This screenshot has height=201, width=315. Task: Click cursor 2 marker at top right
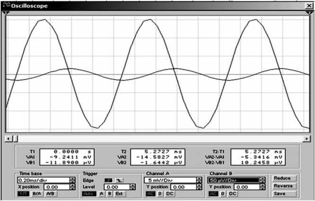coord(309,13)
